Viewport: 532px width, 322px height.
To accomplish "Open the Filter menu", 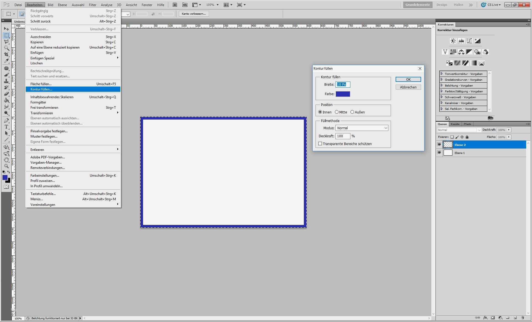I will click(93, 5).
